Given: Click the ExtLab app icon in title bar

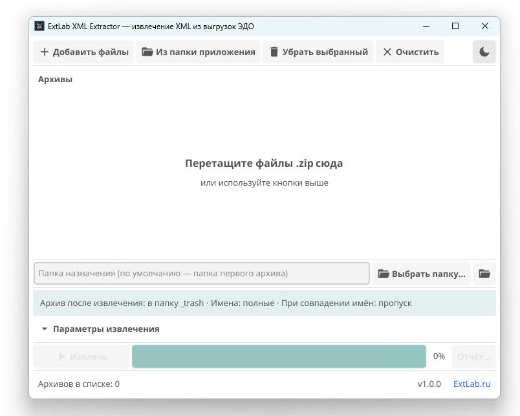Looking at the screenshot, I should point(39,27).
